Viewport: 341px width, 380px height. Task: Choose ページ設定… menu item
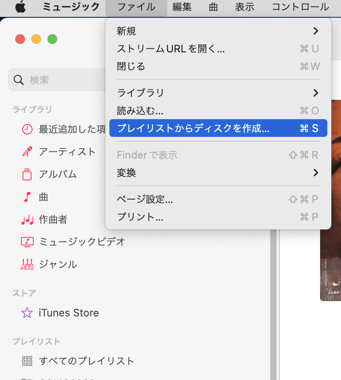coord(218,199)
